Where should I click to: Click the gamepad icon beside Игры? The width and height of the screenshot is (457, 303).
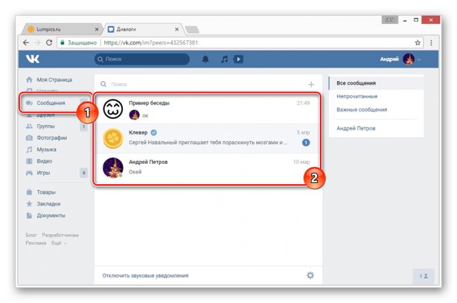(x=29, y=173)
